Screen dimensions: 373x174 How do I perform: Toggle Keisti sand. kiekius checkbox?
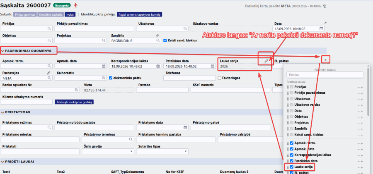coord(165,41)
